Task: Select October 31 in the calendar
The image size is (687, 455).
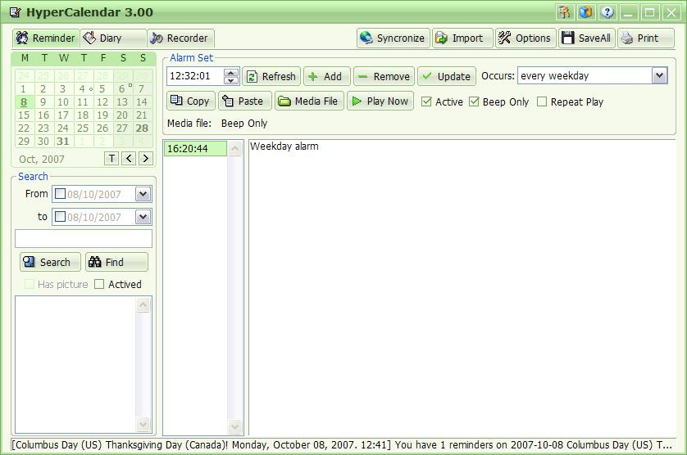Action: 63,142
